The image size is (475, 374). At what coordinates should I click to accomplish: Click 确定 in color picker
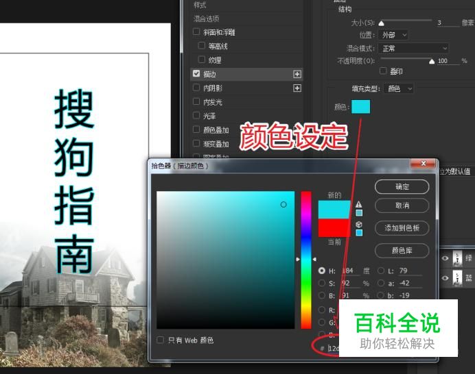tap(402, 187)
